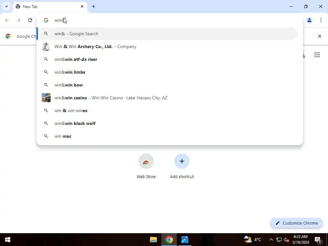Viewport: 328px width, 246px height.
Task: Click the Win Win Casino thumbnail image
Action: click(x=46, y=98)
